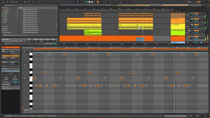Expand the collapsed section above the Notes header
The image size is (210, 118).
[x=10, y=69]
